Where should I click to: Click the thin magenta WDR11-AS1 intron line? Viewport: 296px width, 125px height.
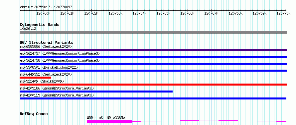(209, 121)
